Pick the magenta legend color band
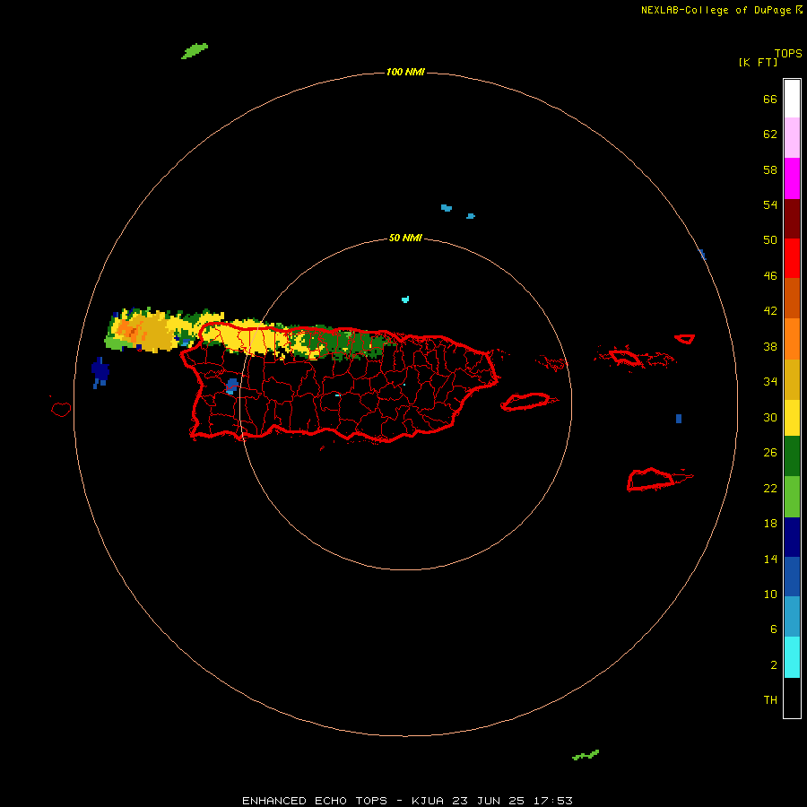 (x=792, y=178)
